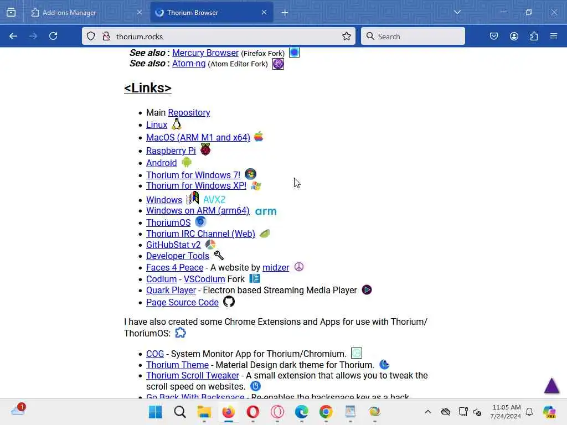Image resolution: width=567 pixels, height=425 pixels.
Task: Open Windows Start menu on taskbar
Action: 156,412
